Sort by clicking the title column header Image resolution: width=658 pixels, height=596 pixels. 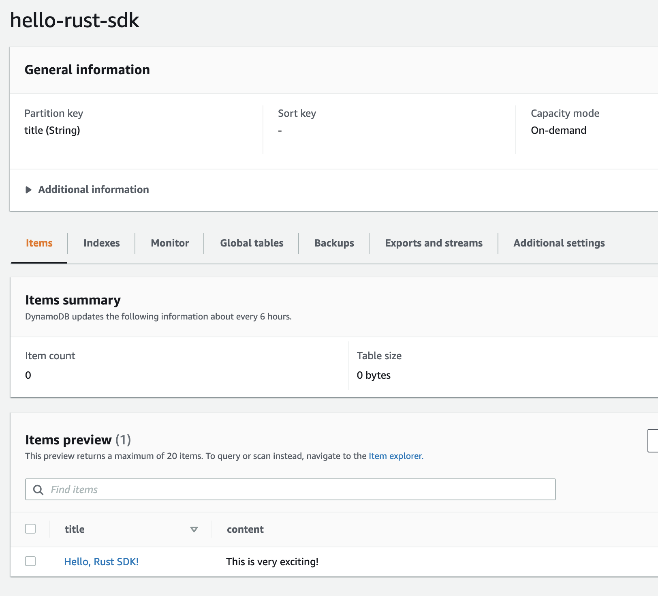pos(75,529)
